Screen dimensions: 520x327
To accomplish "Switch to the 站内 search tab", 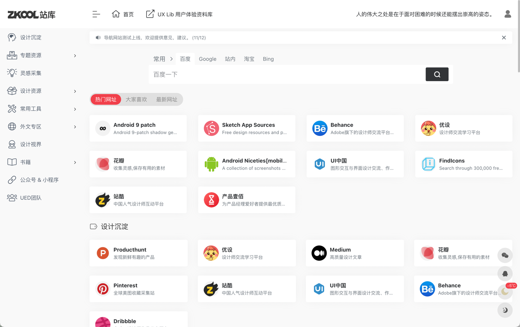I will (x=230, y=59).
